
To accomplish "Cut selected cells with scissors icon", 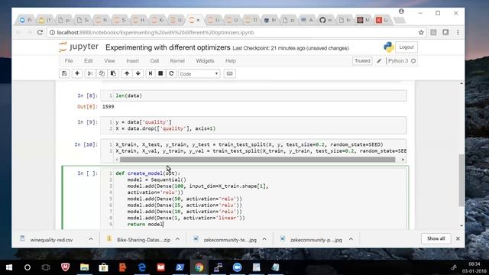I will tap(90, 73).
